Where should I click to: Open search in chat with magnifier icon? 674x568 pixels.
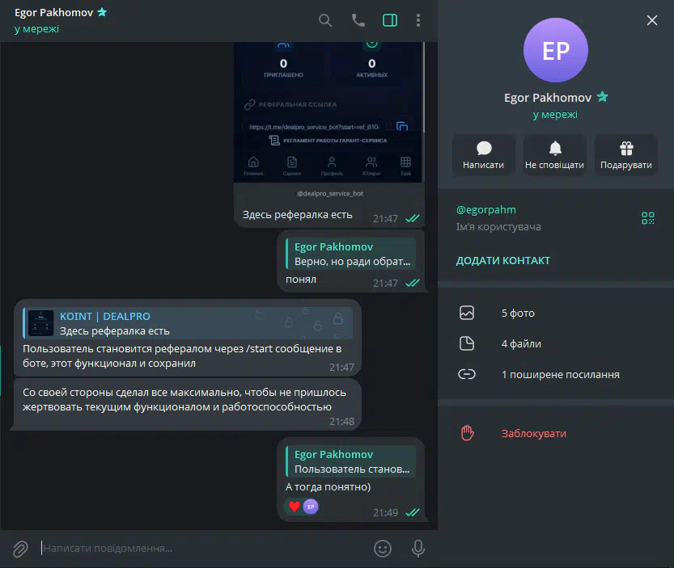(x=325, y=21)
